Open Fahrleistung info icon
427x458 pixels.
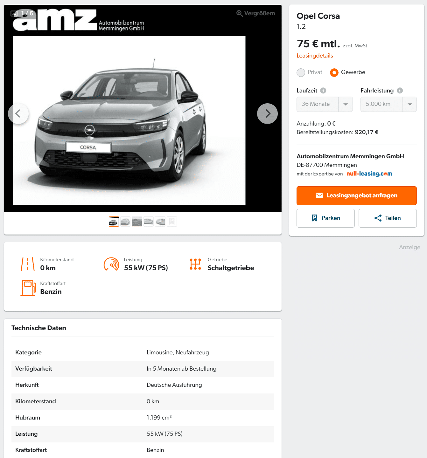click(x=400, y=91)
